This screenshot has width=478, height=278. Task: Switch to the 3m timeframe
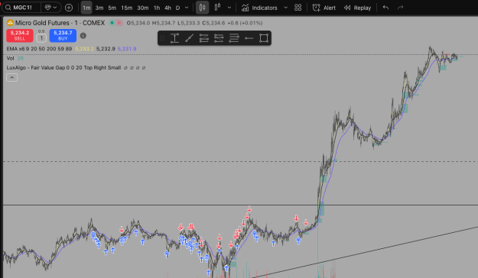click(x=99, y=8)
